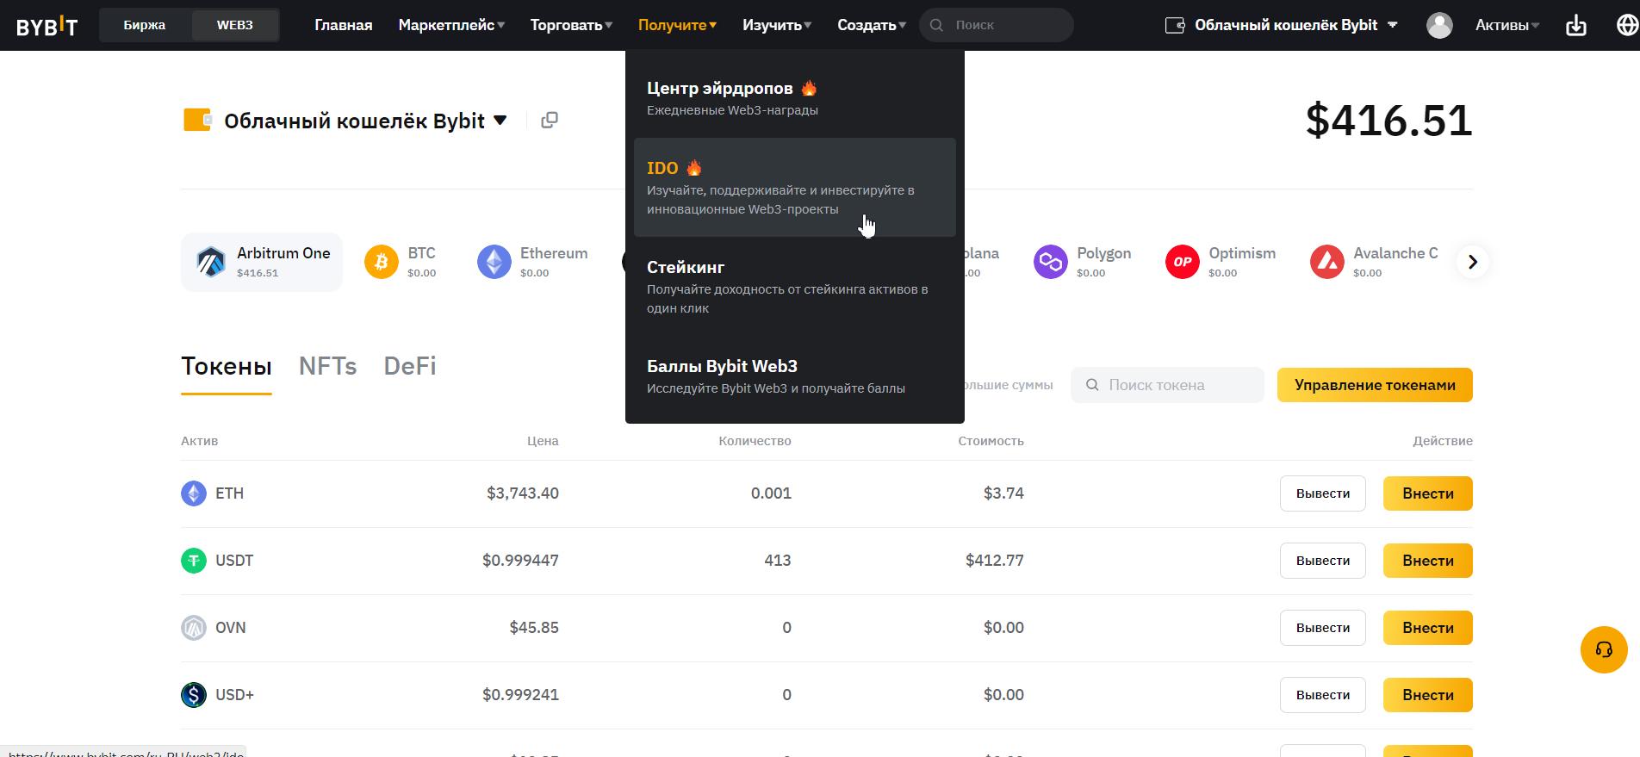Click the wallet icon in header
The width and height of the screenshot is (1640, 757).
1175,25
